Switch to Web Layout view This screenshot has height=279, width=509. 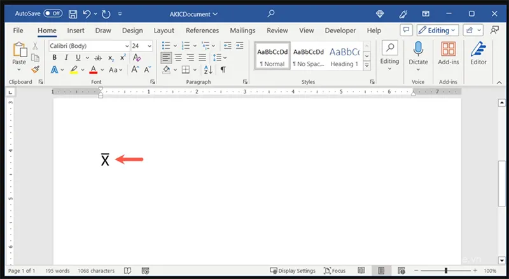pyautogui.click(x=401, y=270)
